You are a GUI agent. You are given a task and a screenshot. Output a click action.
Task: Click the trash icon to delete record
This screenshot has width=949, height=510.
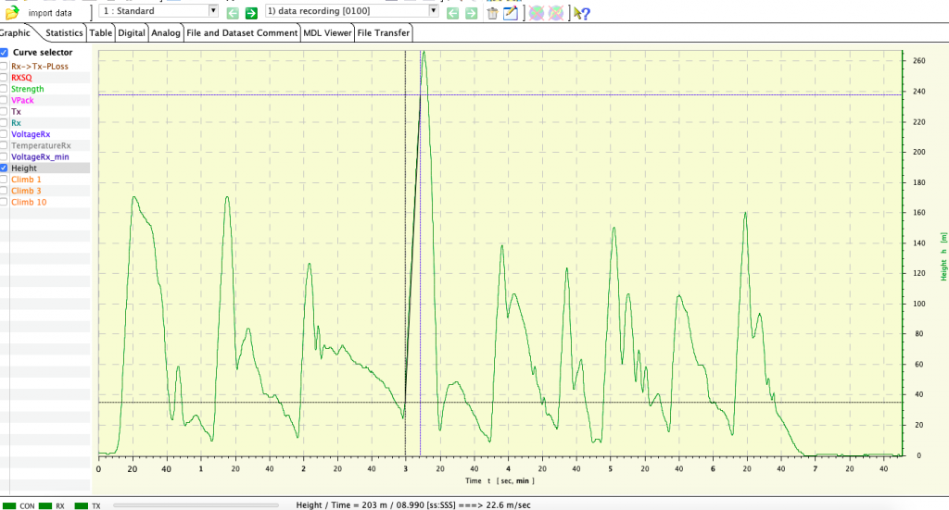tap(492, 12)
